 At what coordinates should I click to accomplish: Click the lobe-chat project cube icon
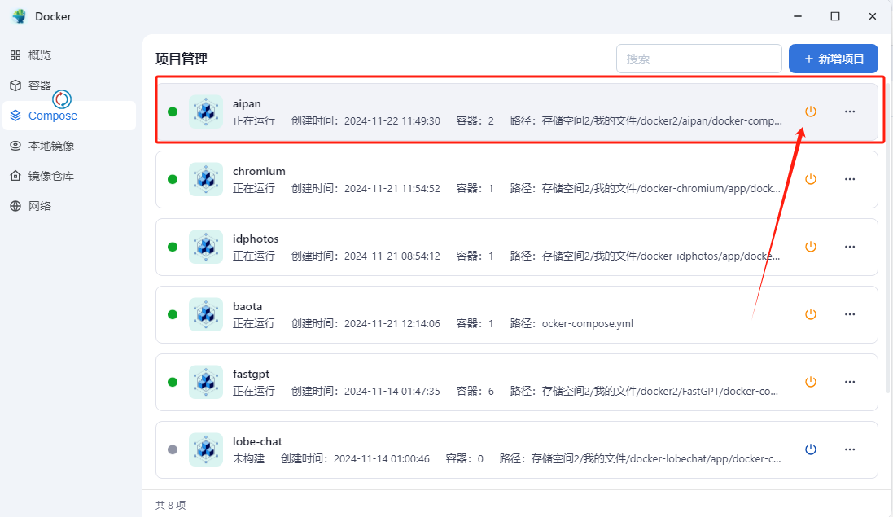tap(206, 449)
